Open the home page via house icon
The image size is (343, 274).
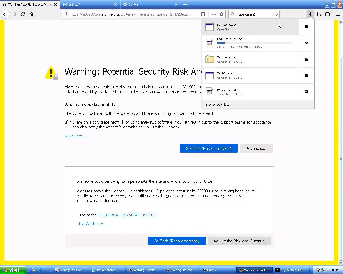coord(31,14)
